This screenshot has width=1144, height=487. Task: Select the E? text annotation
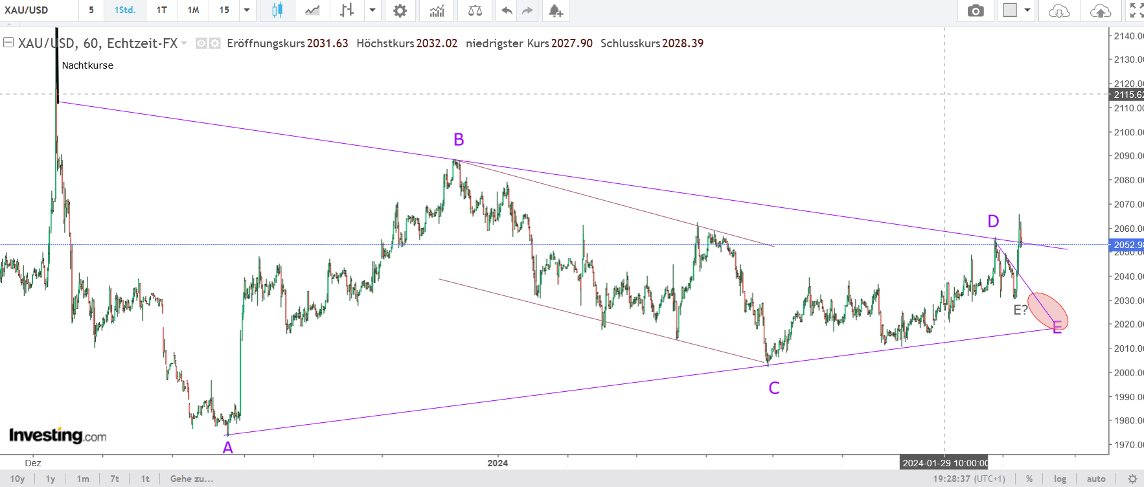1021,310
